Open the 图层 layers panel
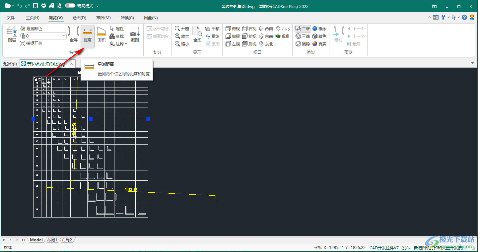The image size is (478, 252). 12,34
